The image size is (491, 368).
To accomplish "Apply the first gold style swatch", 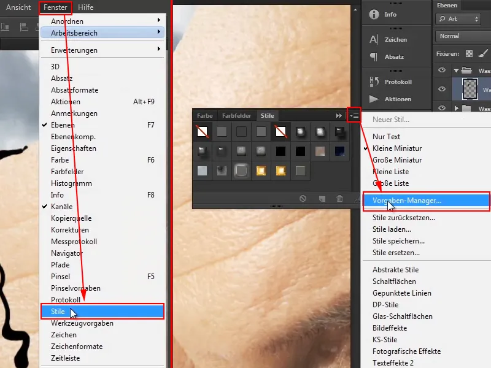I will click(261, 171).
